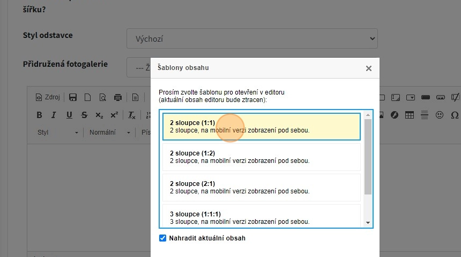Toggle Italic formatting

point(54,115)
